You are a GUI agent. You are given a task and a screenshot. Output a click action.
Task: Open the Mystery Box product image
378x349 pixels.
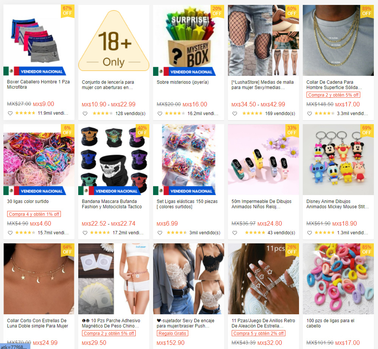[189, 40]
